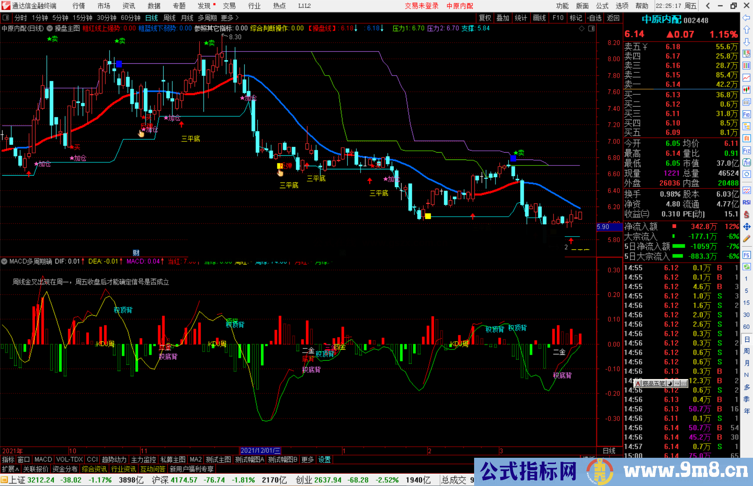Toggle the MACD多周期确 indicator round button
The width and height of the screenshot is (753, 486).
(x=4, y=261)
